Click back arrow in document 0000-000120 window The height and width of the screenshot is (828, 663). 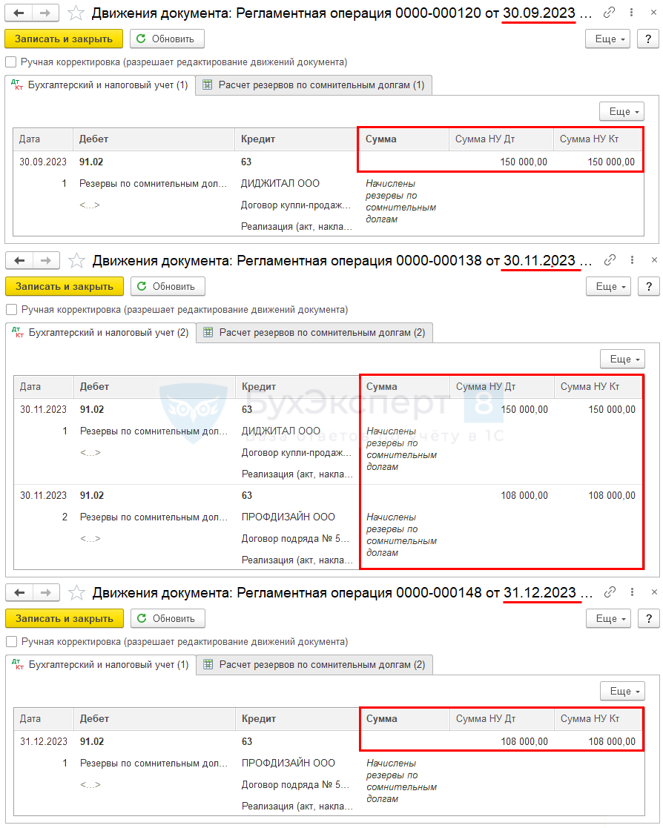pos(19,13)
